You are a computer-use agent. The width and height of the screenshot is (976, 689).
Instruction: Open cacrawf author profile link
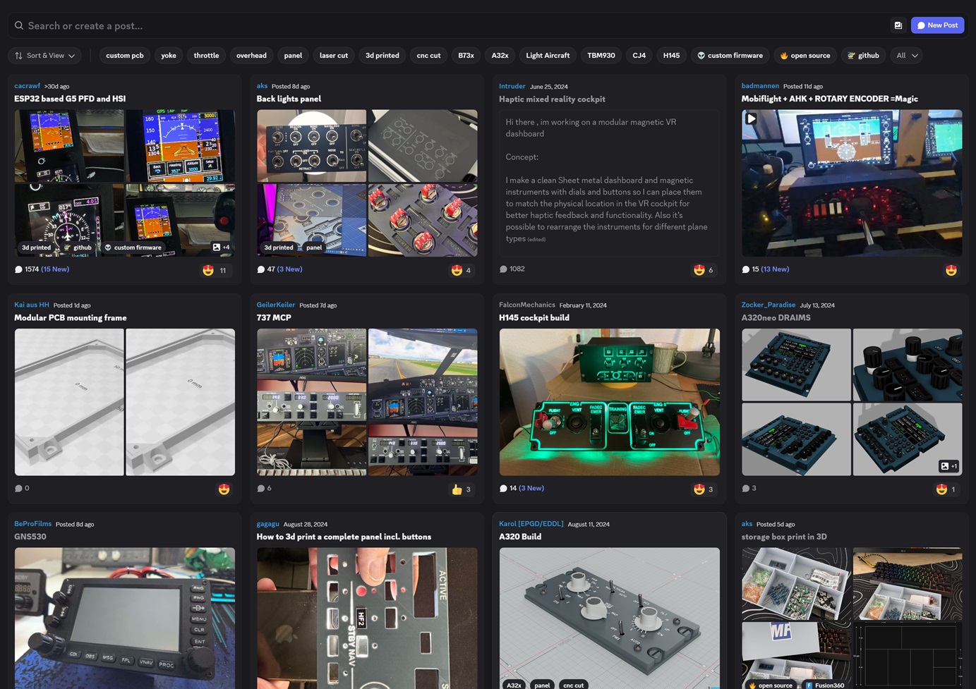click(27, 86)
